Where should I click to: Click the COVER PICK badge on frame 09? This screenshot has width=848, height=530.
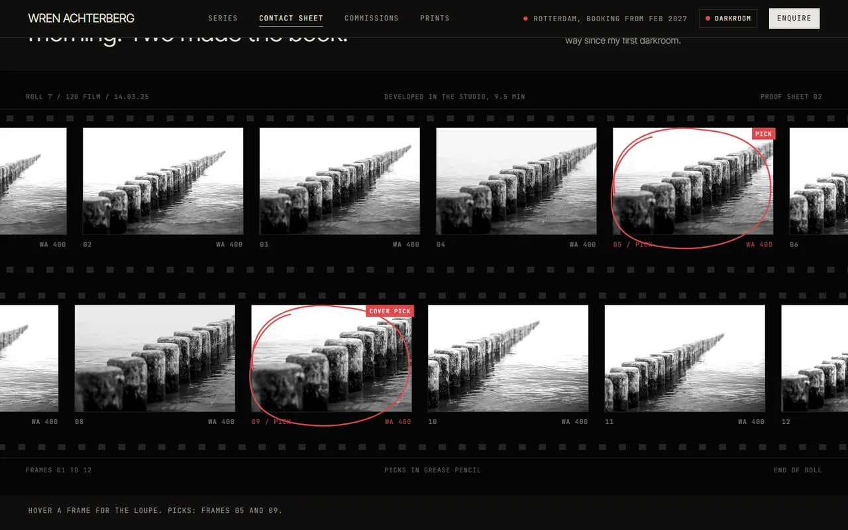(390, 311)
